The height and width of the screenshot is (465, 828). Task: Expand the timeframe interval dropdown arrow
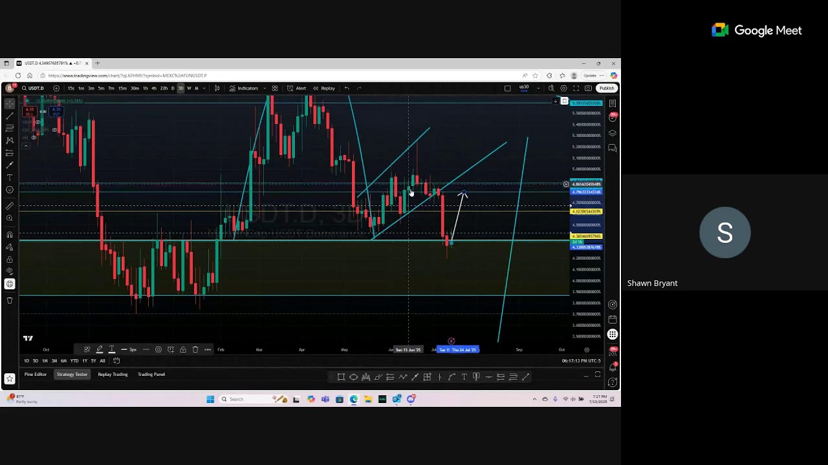tap(203, 88)
